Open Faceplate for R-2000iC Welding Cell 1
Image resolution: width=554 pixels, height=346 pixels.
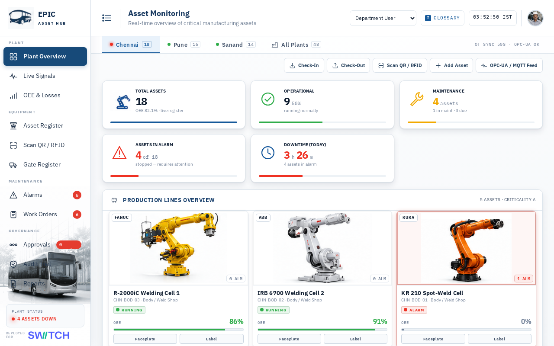point(145,339)
